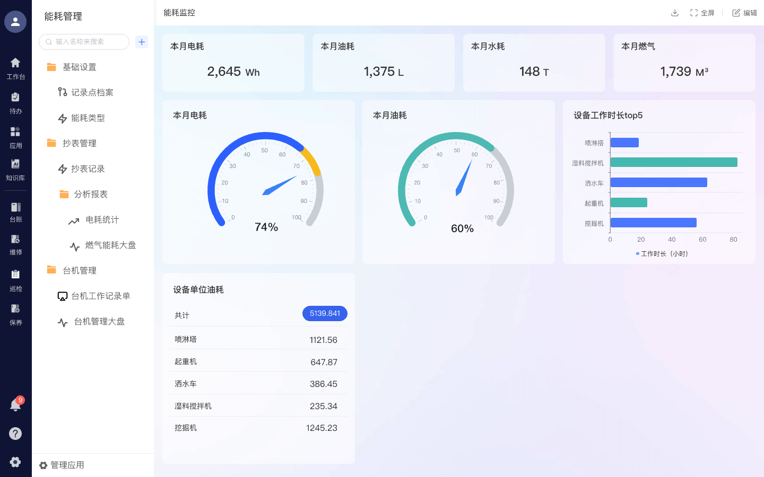
Task: Select the 应用 apps icon in sidebar
Action: click(15, 135)
